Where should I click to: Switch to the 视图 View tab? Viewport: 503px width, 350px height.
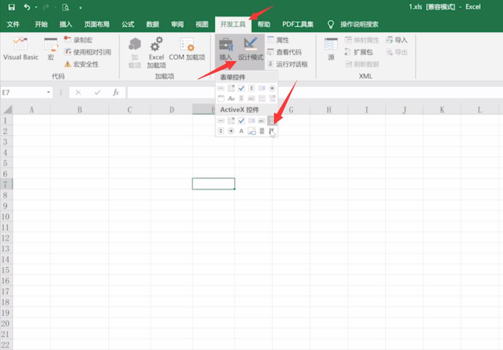(x=202, y=25)
